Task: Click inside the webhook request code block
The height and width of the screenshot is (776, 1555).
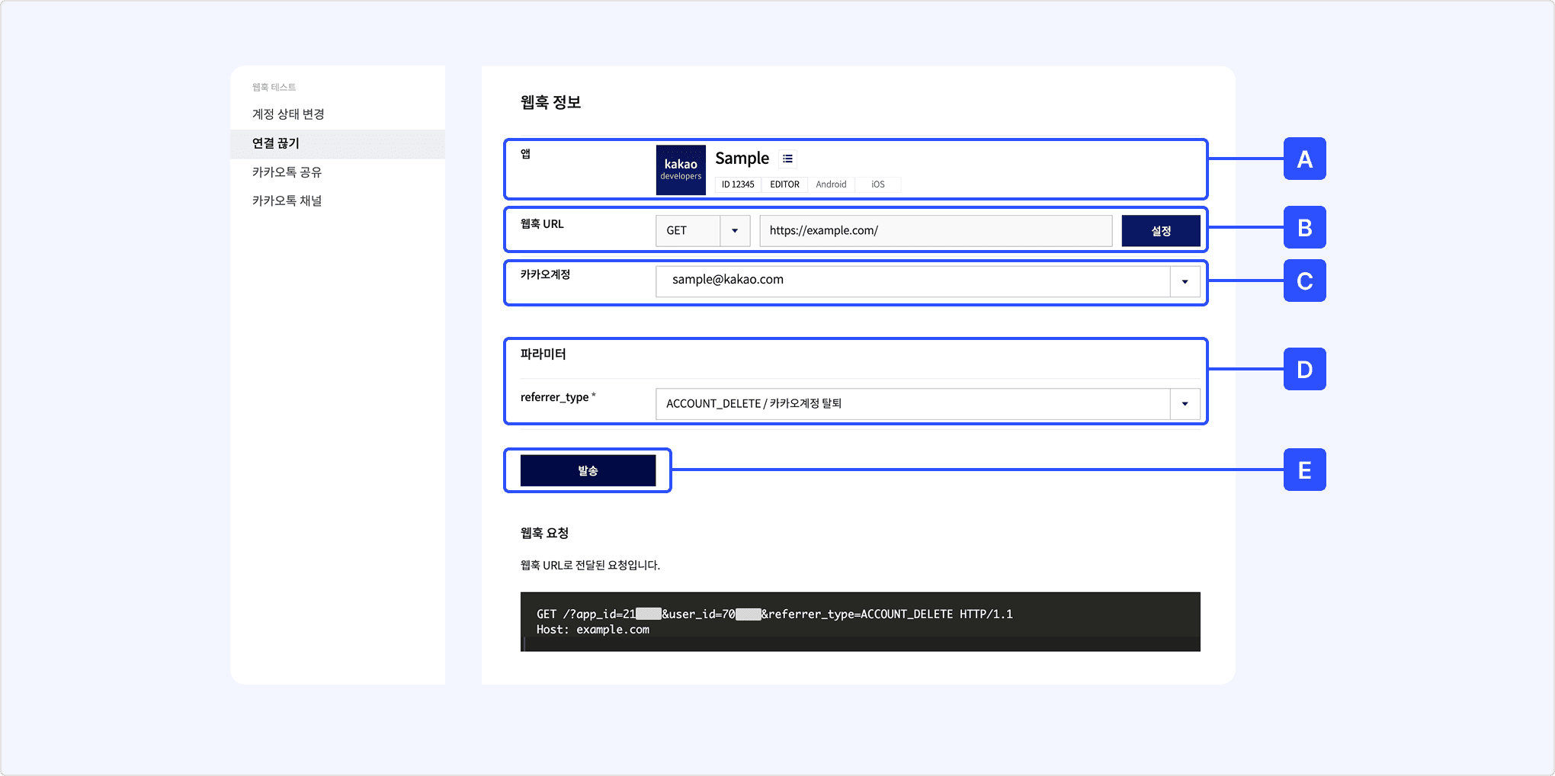Action: coord(860,621)
